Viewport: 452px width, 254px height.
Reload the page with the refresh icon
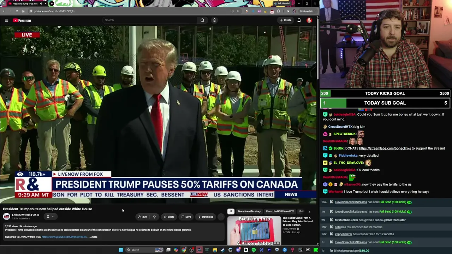coord(17,11)
